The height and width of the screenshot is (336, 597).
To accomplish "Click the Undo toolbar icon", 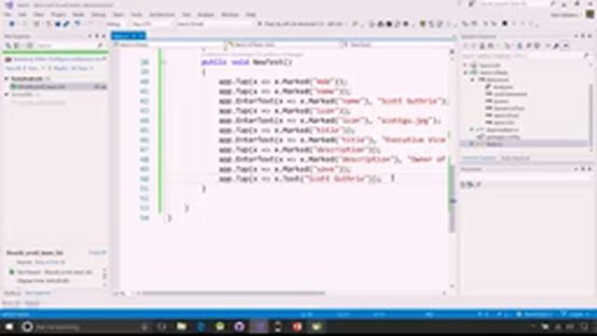I will [77, 24].
